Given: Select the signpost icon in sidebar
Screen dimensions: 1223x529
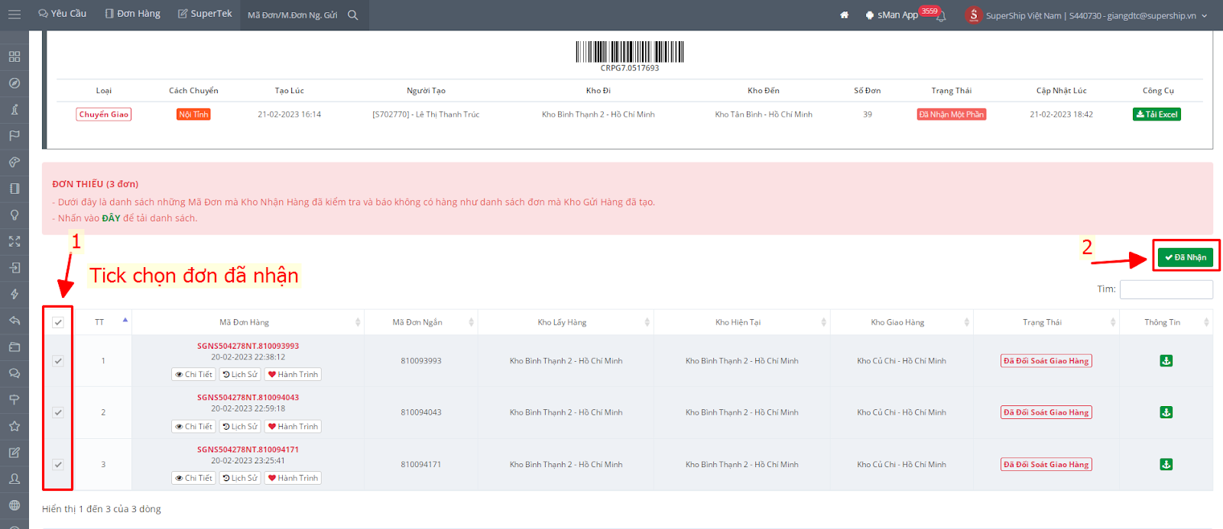Looking at the screenshot, I should pos(15,400).
